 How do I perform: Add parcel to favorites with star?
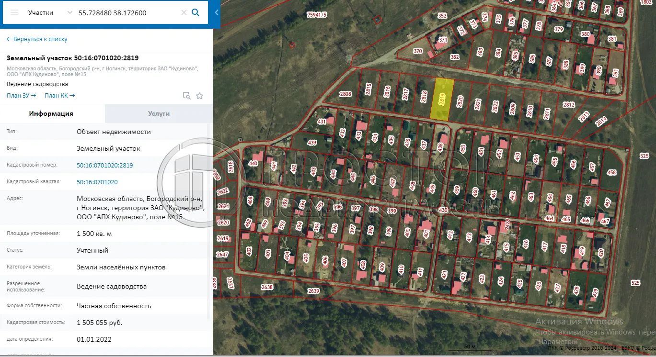pos(200,96)
